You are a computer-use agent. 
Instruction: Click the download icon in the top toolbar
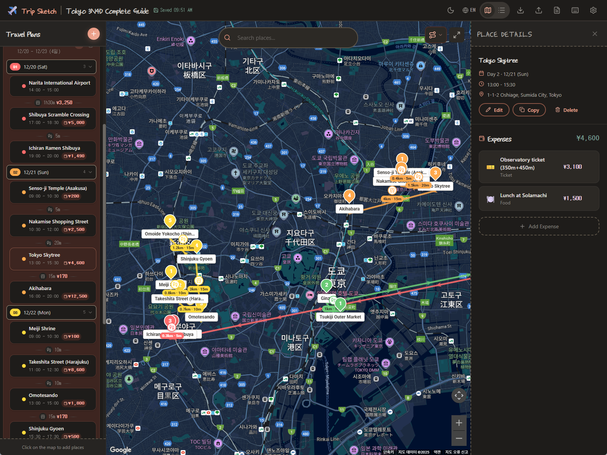(x=521, y=10)
